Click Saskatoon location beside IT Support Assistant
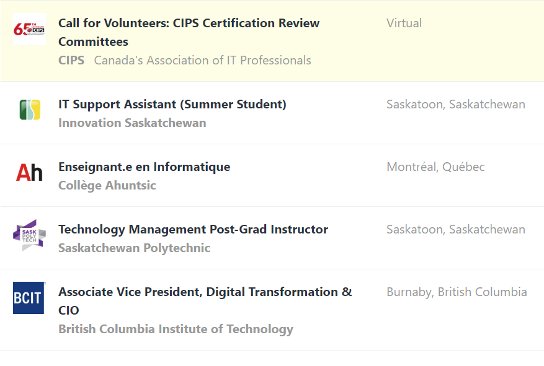544x366 pixels. (x=455, y=104)
